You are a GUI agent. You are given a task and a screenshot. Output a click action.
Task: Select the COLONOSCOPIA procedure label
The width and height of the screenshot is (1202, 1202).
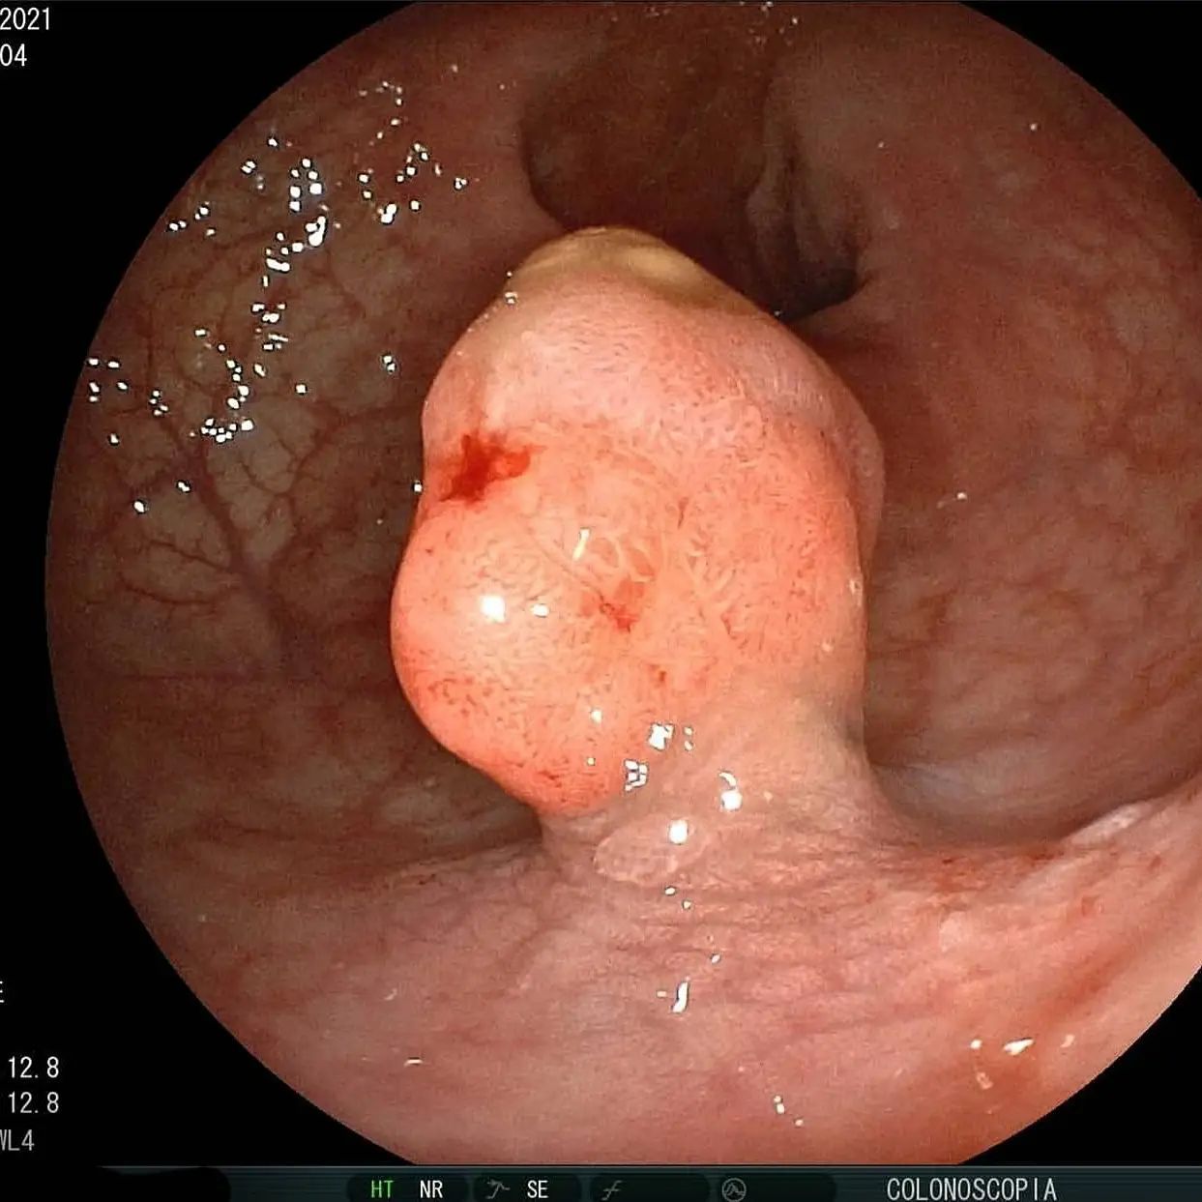click(971, 1188)
